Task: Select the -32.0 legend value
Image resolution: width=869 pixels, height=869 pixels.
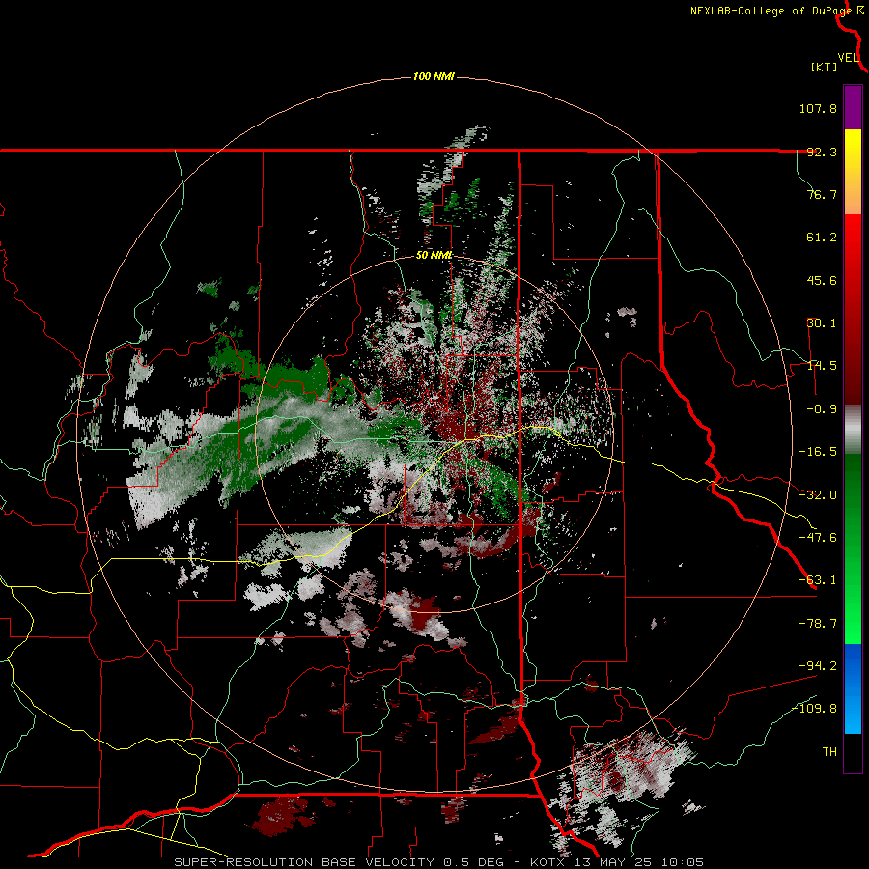Action: [818, 495]
